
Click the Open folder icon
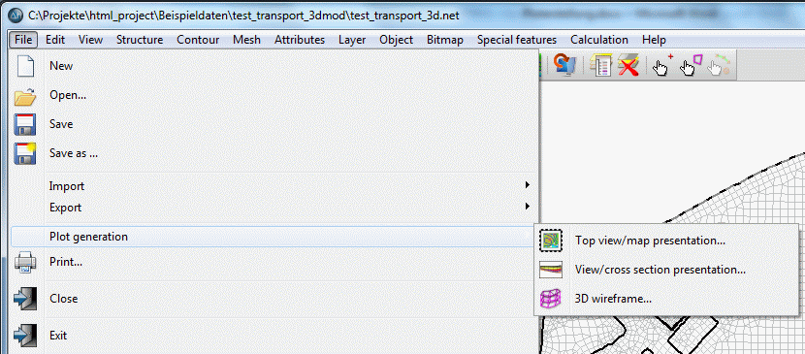tap(25, 95)
